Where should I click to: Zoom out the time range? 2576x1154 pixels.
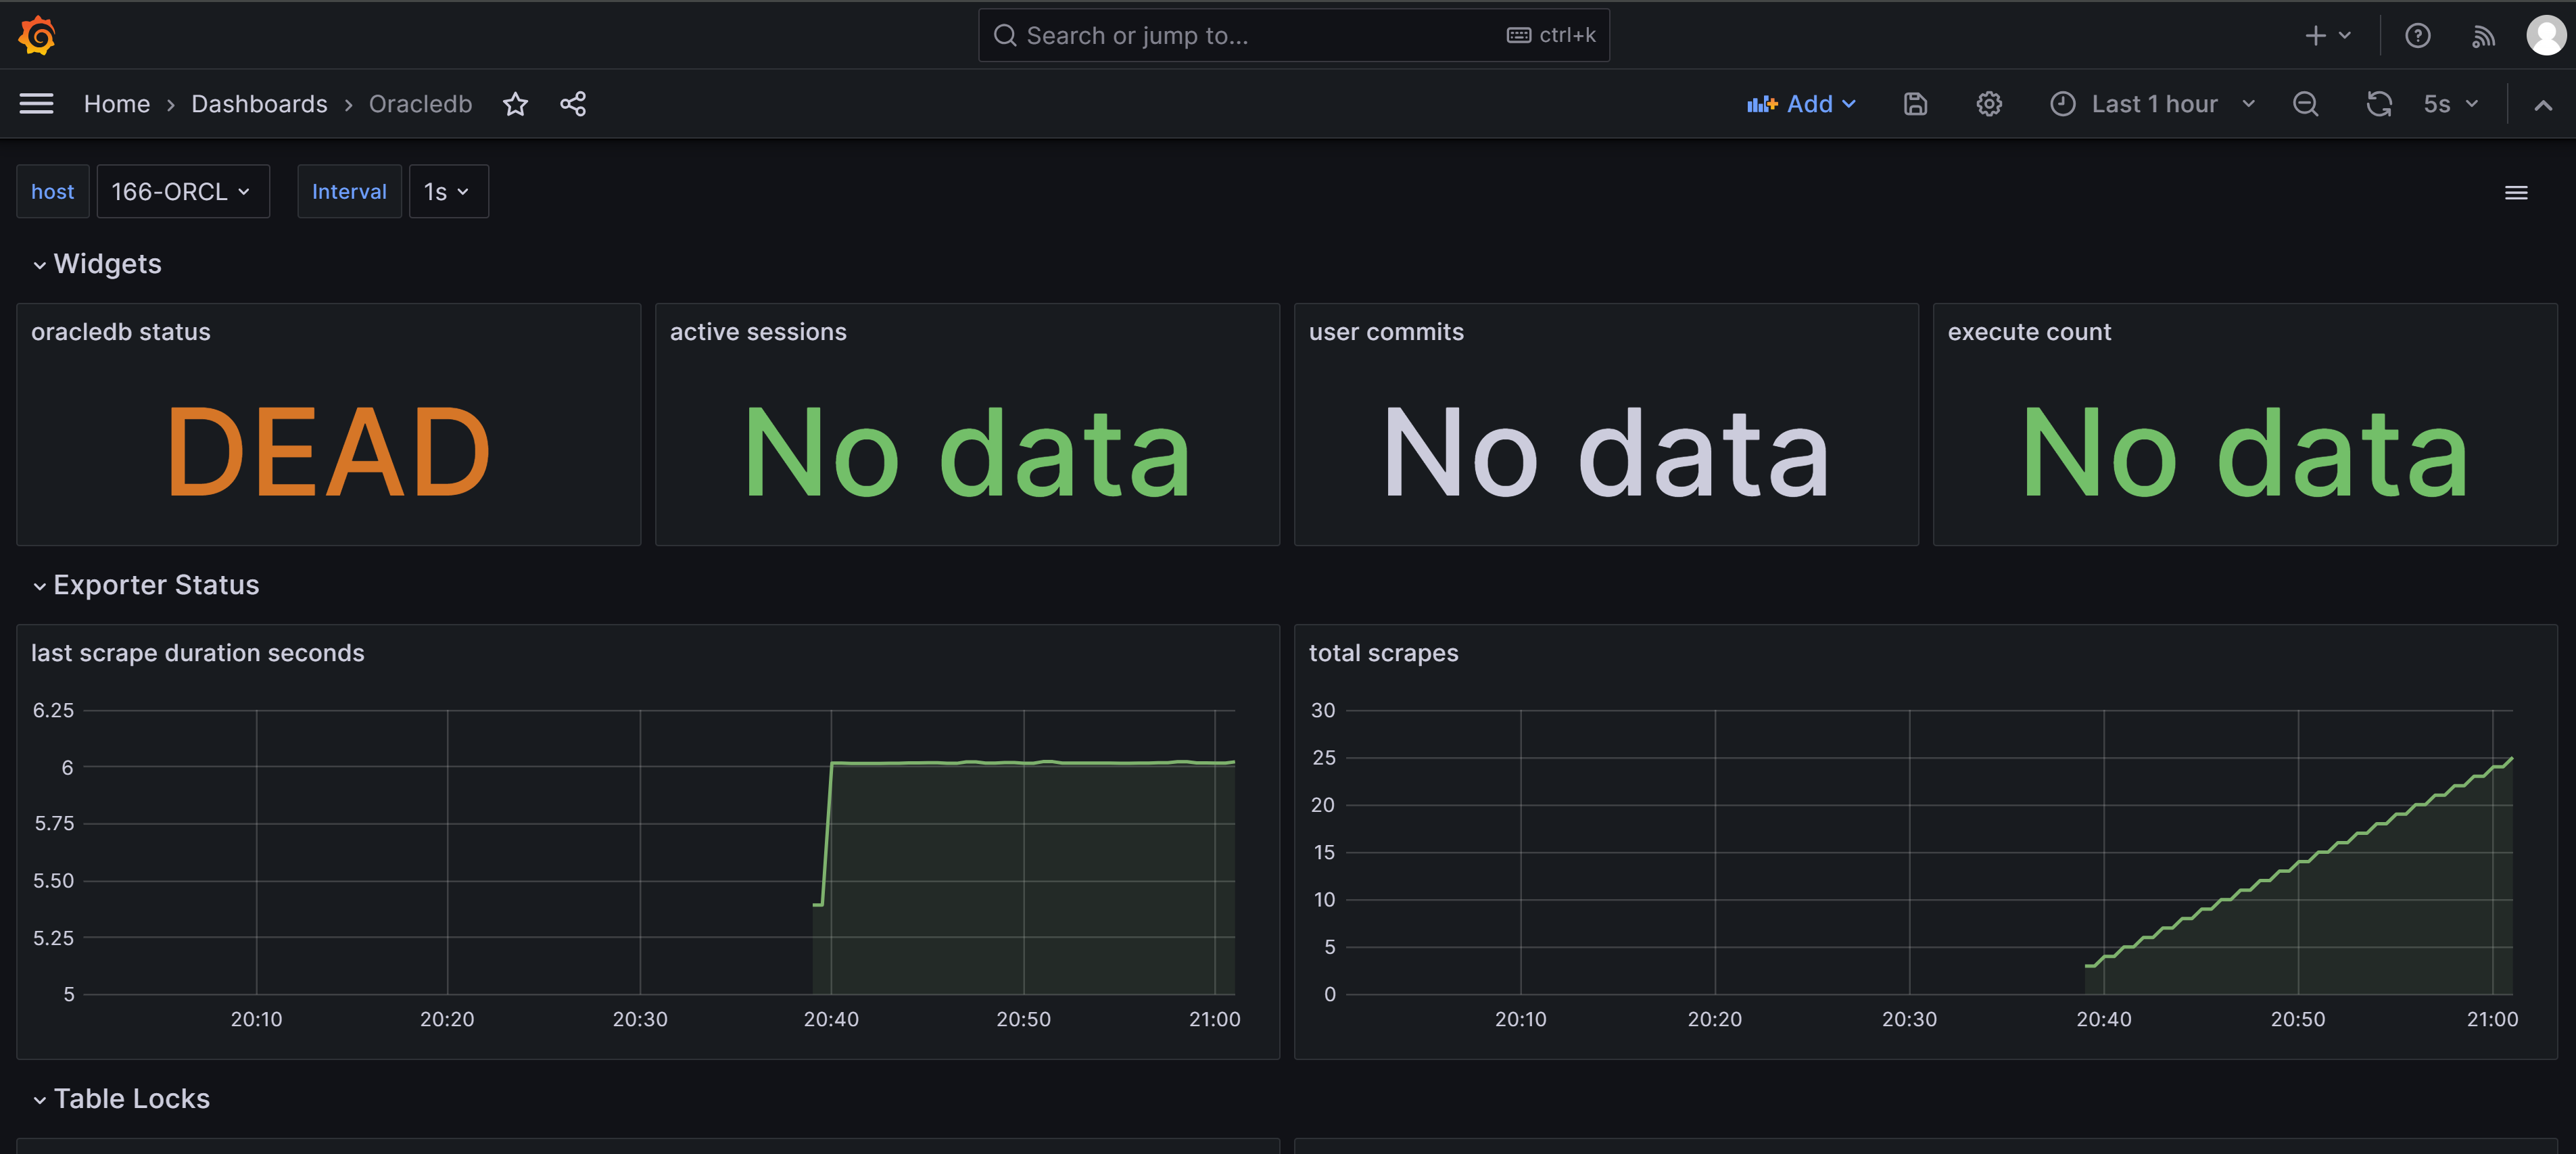coord(2306,103)
